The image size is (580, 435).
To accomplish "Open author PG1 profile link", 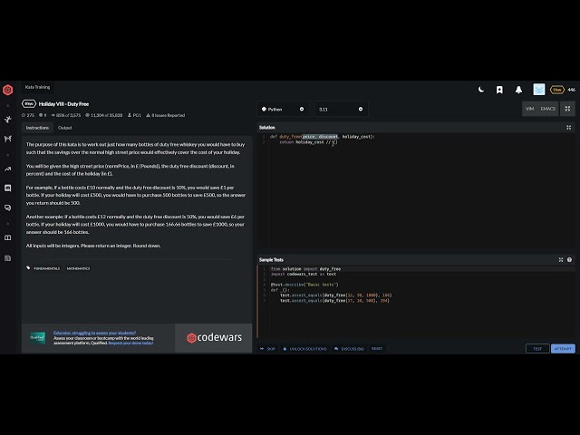I will click(134, 115).
